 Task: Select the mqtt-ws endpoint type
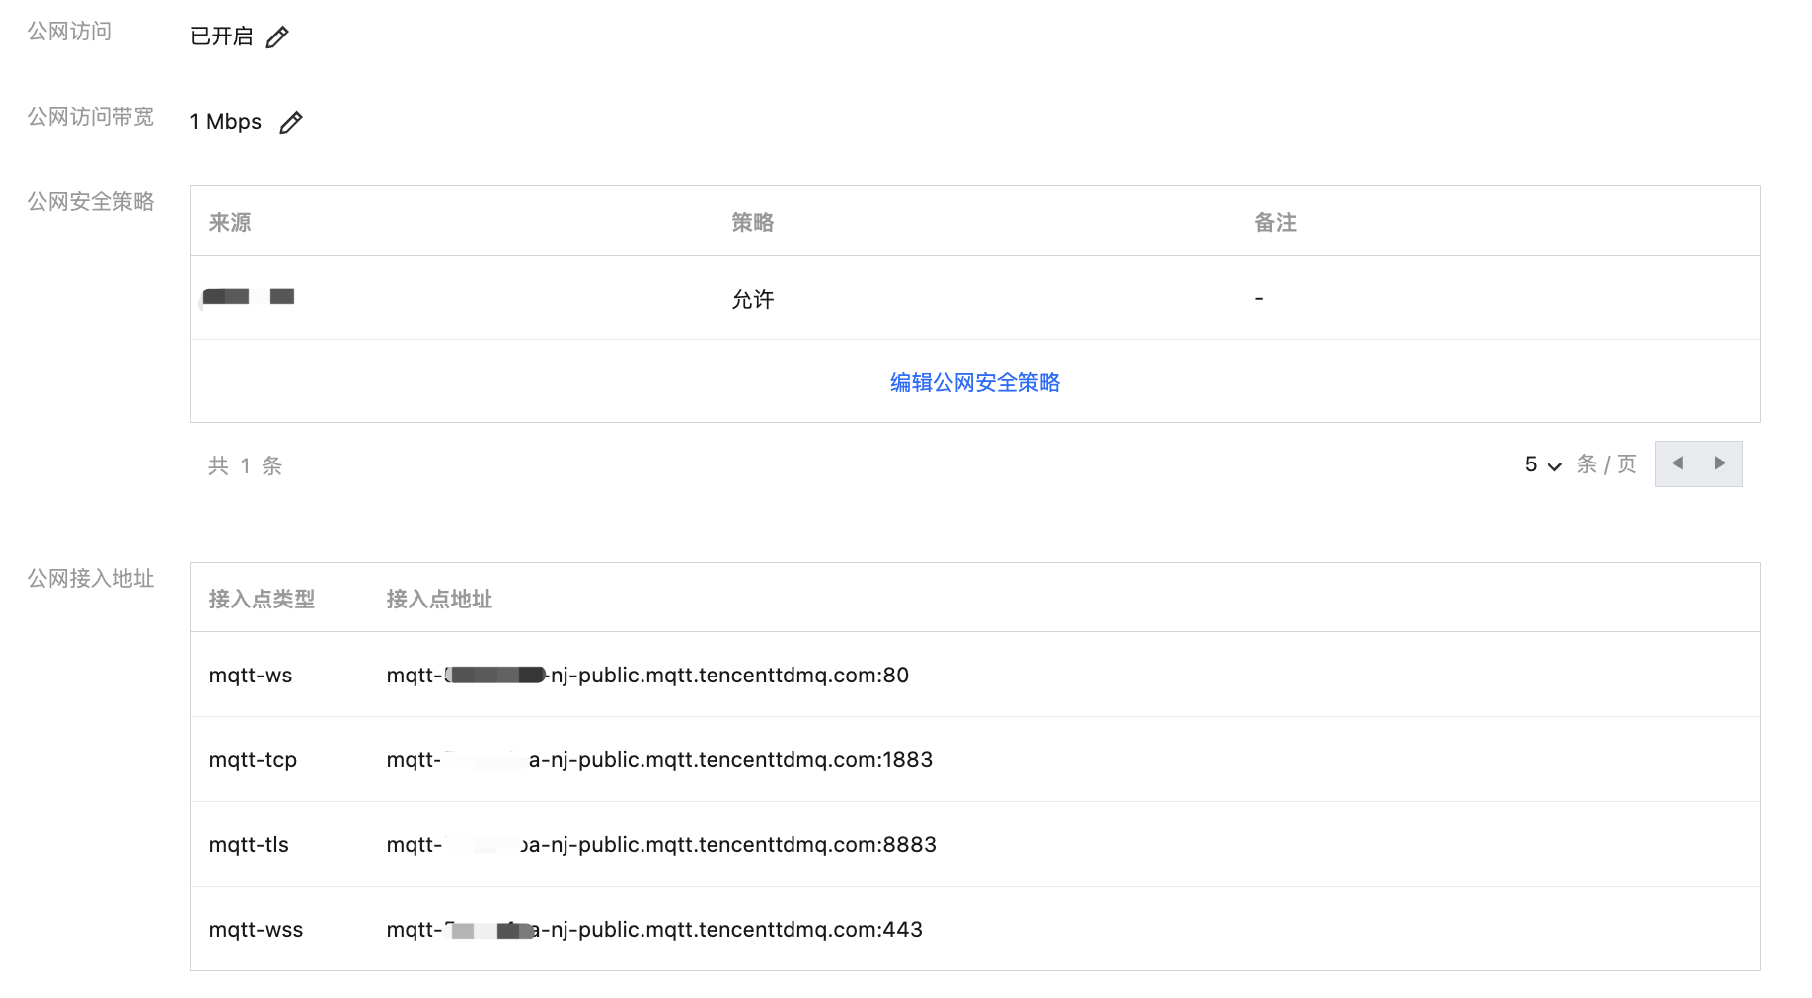pyautogui.click(x=251, y=676)
